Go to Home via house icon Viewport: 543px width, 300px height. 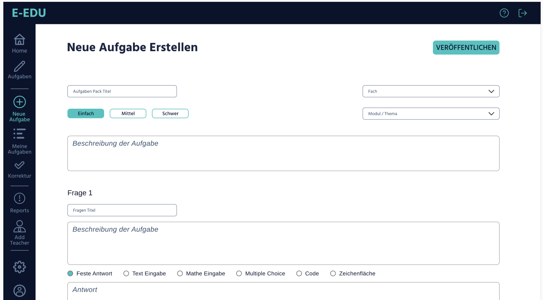pos(19,39)
